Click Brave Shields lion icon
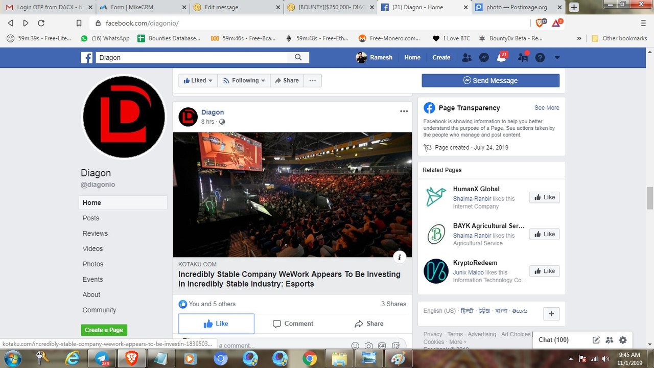This screenshot has height=368, width=654. tap(540, 23)
